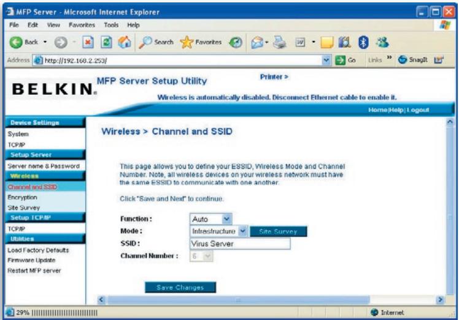Click the Forward arrow button
The width and height of the screenshot is (459, 320).
61,43
